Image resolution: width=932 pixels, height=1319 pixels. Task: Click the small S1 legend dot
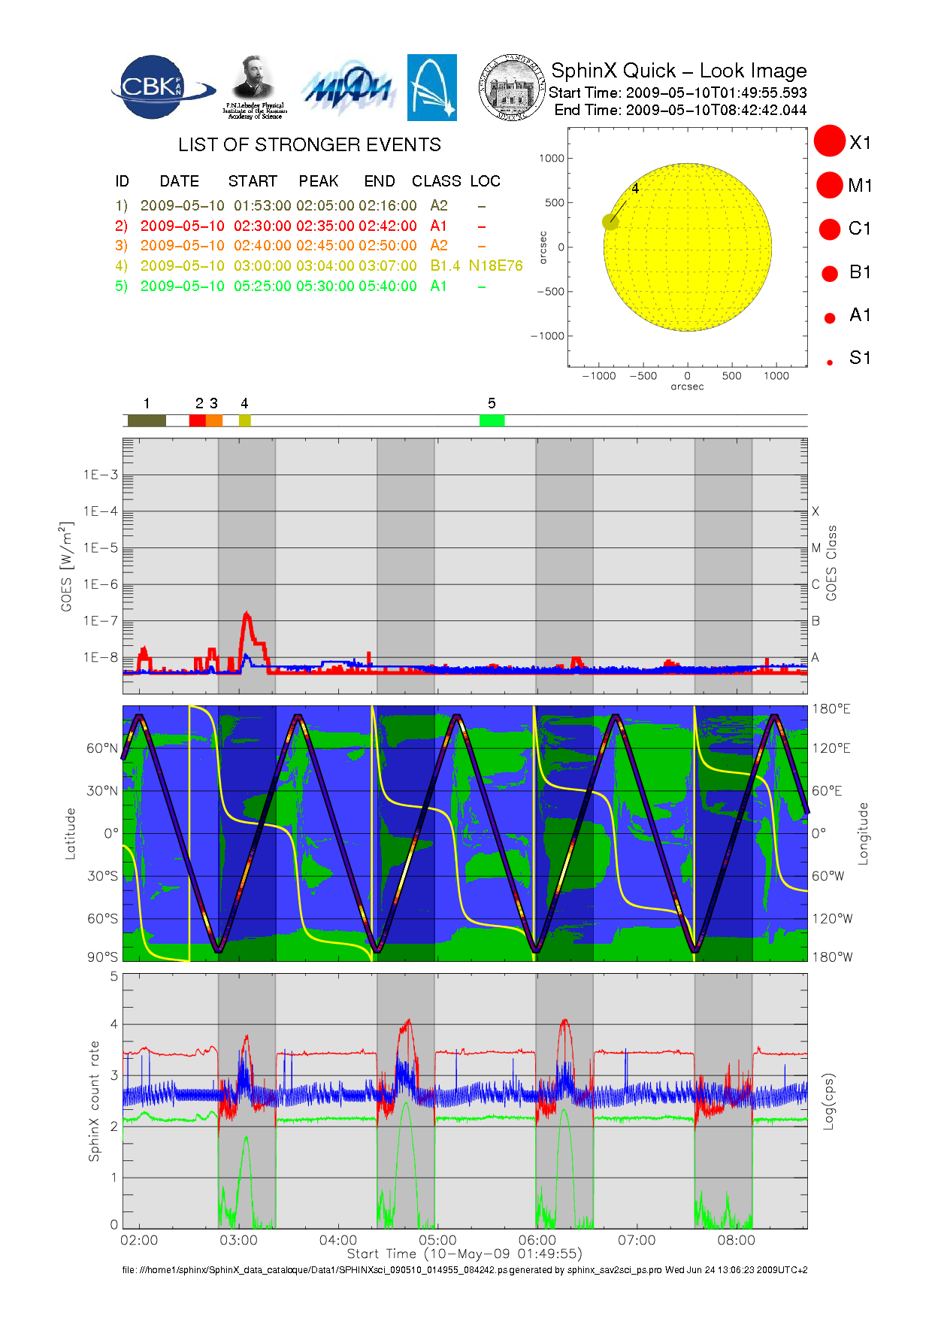point(830,362)
